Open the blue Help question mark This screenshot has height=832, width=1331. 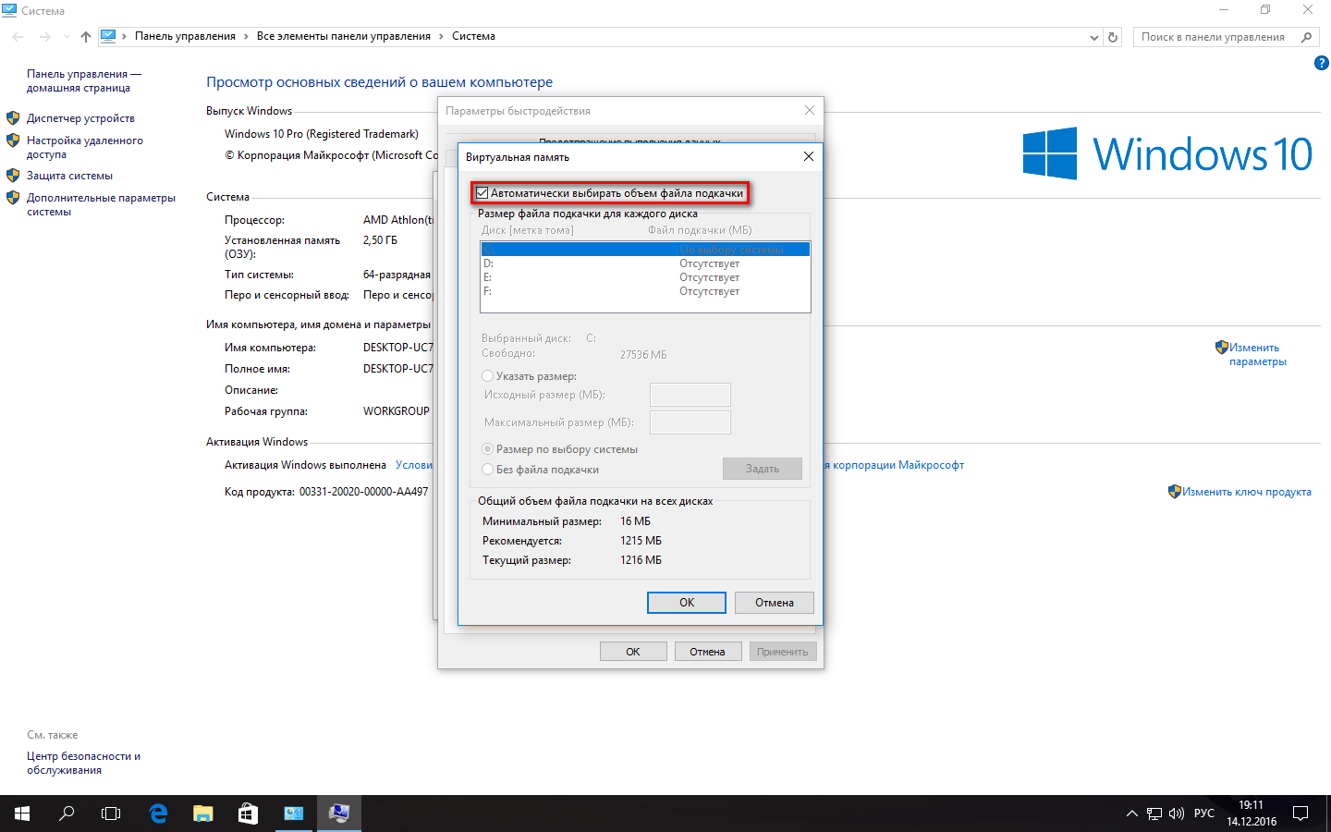[1321, 63]
